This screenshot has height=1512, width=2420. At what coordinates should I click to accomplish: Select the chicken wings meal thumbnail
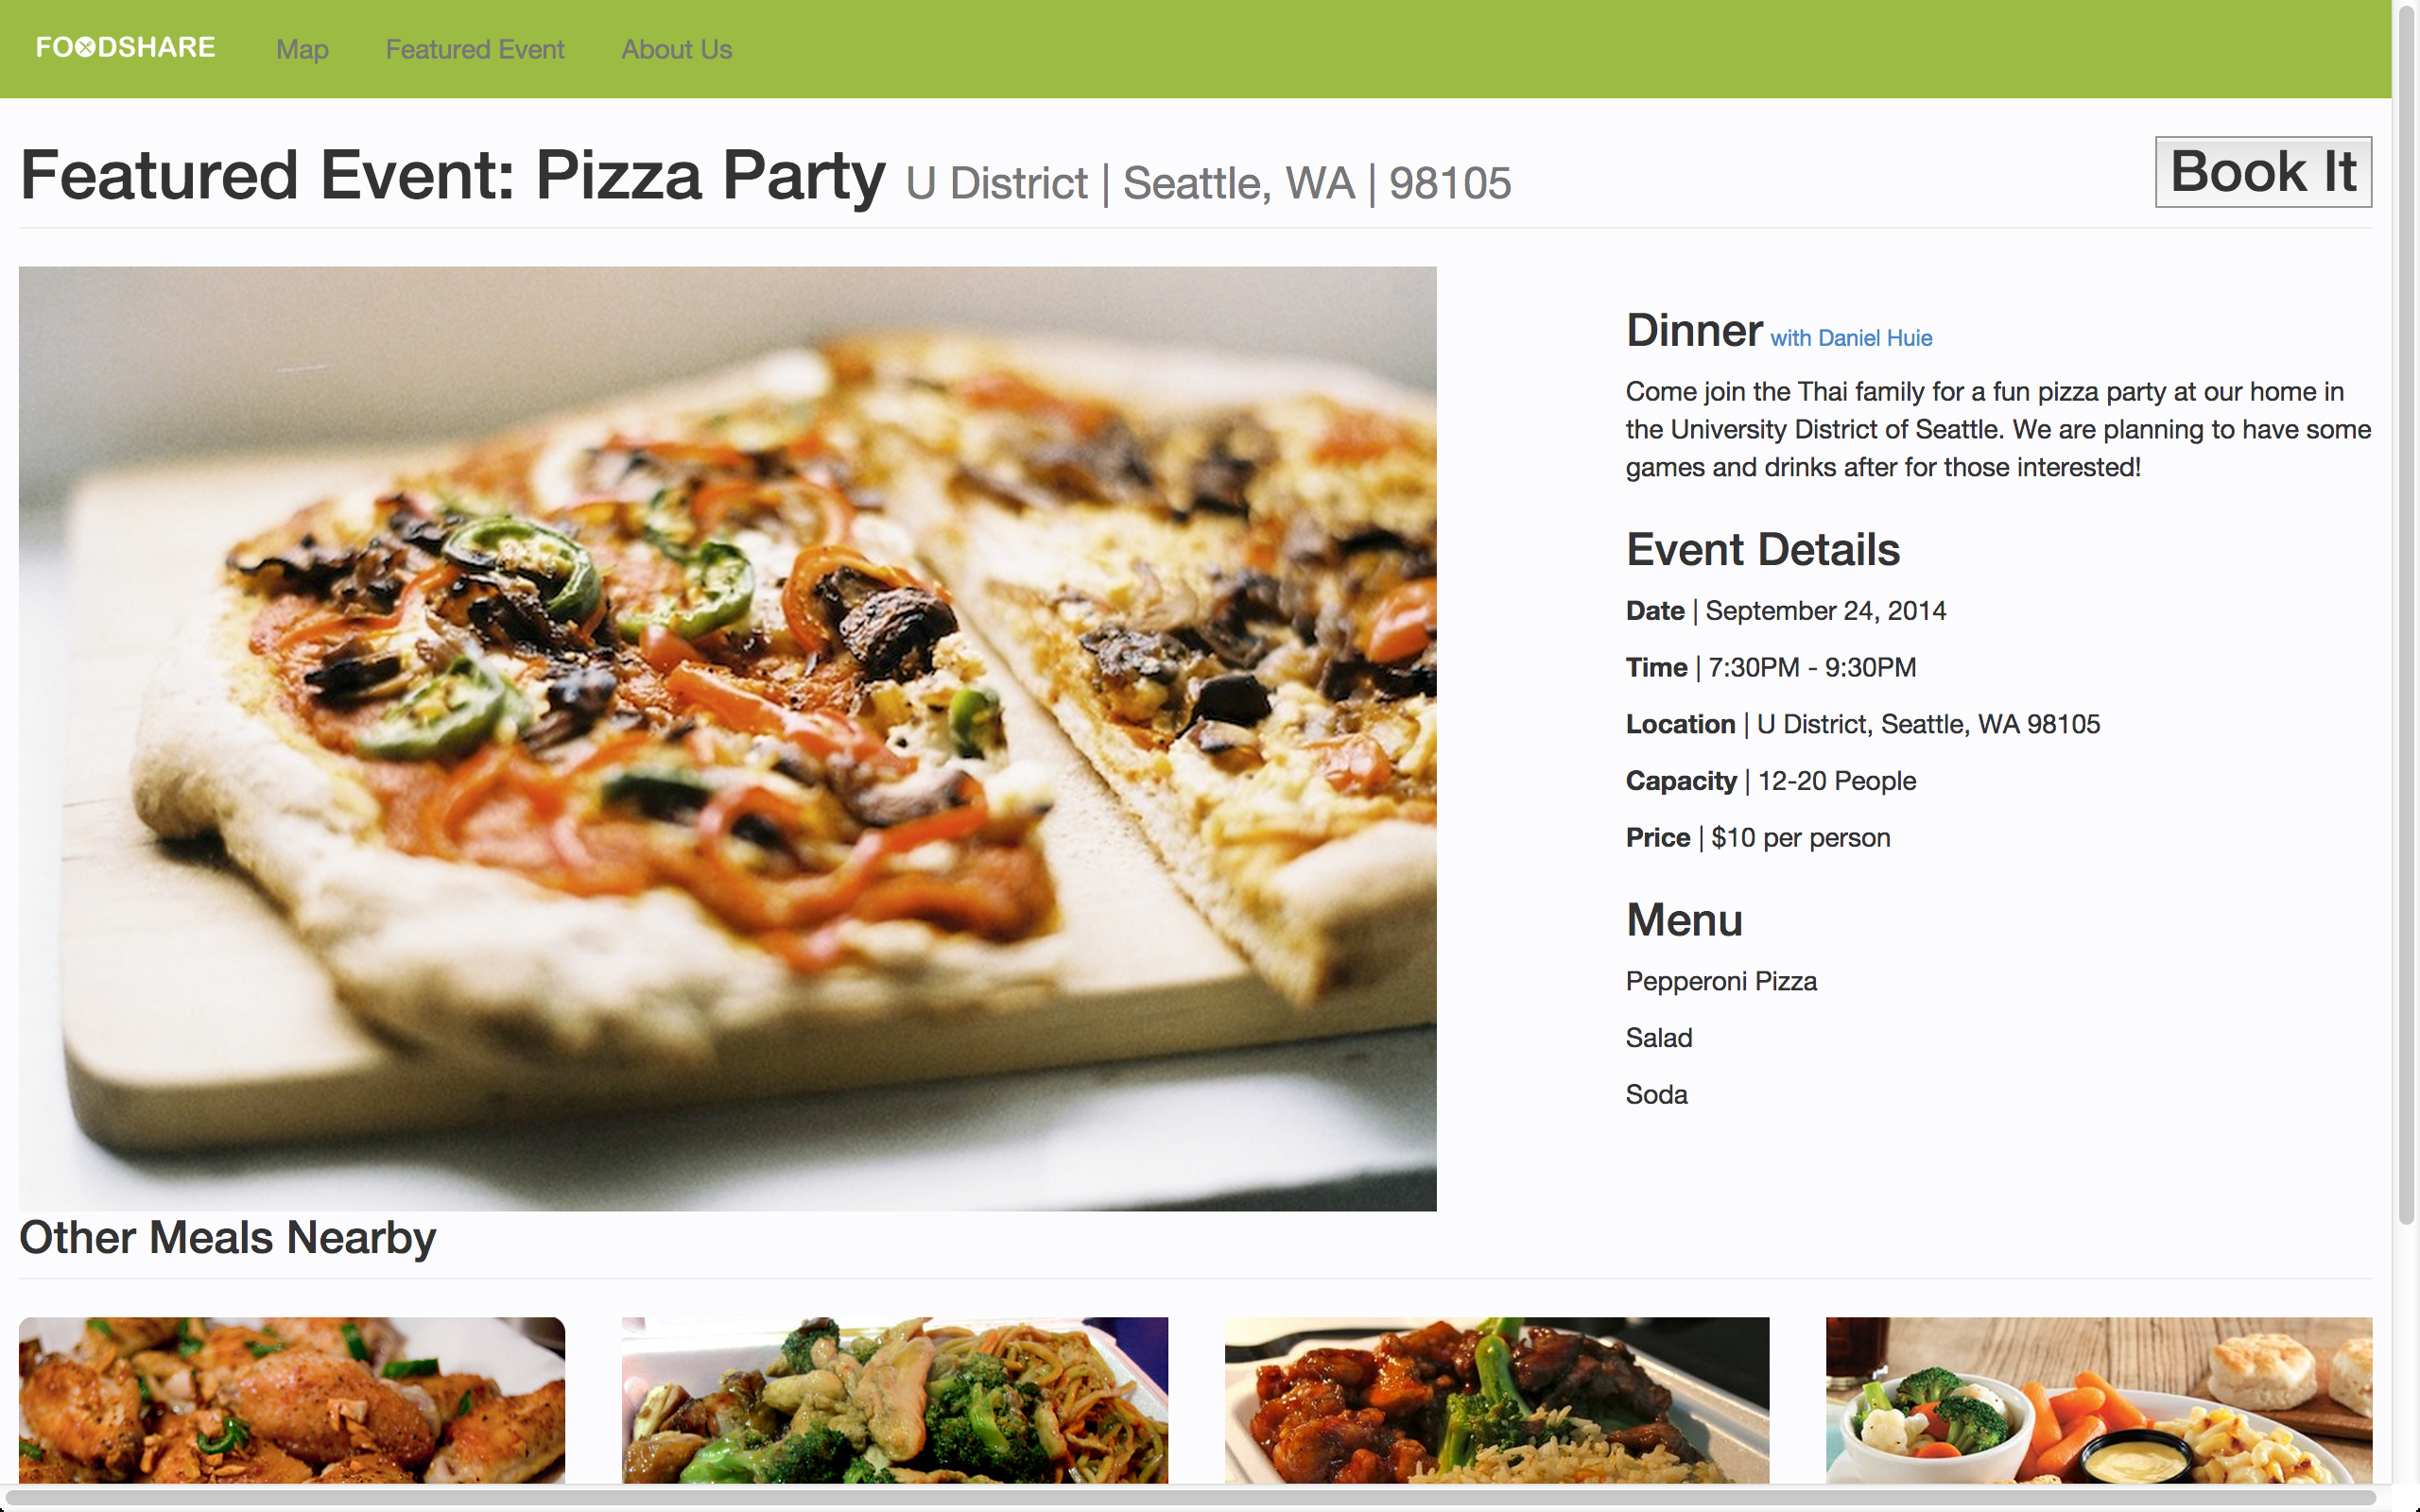coord(292,1399)
